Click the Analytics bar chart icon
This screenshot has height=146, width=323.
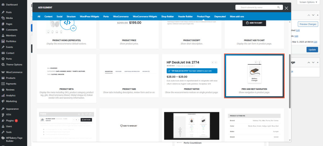click(3, 95)
